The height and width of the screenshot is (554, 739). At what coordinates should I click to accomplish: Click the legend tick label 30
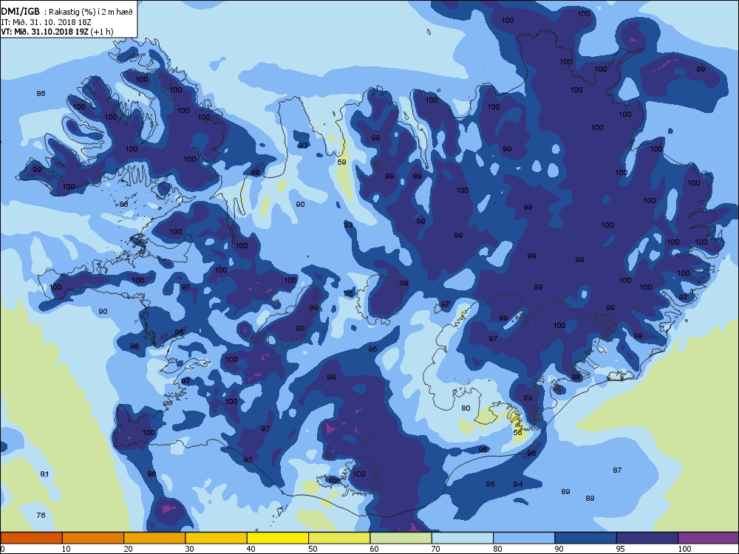coord(189,549)
